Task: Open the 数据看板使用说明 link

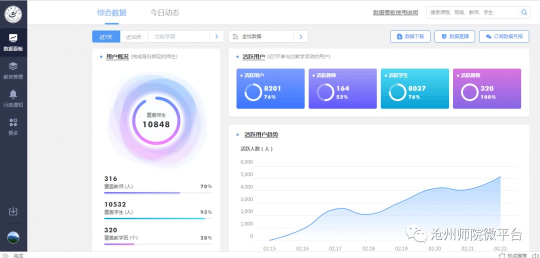Action: tap(395, 13)
